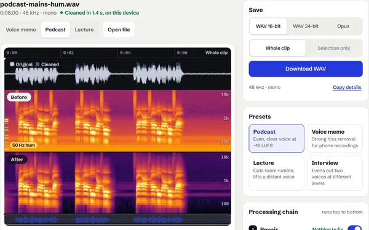Click the Processing chain heading
369x230 pixels.
[x=273, y=212]
